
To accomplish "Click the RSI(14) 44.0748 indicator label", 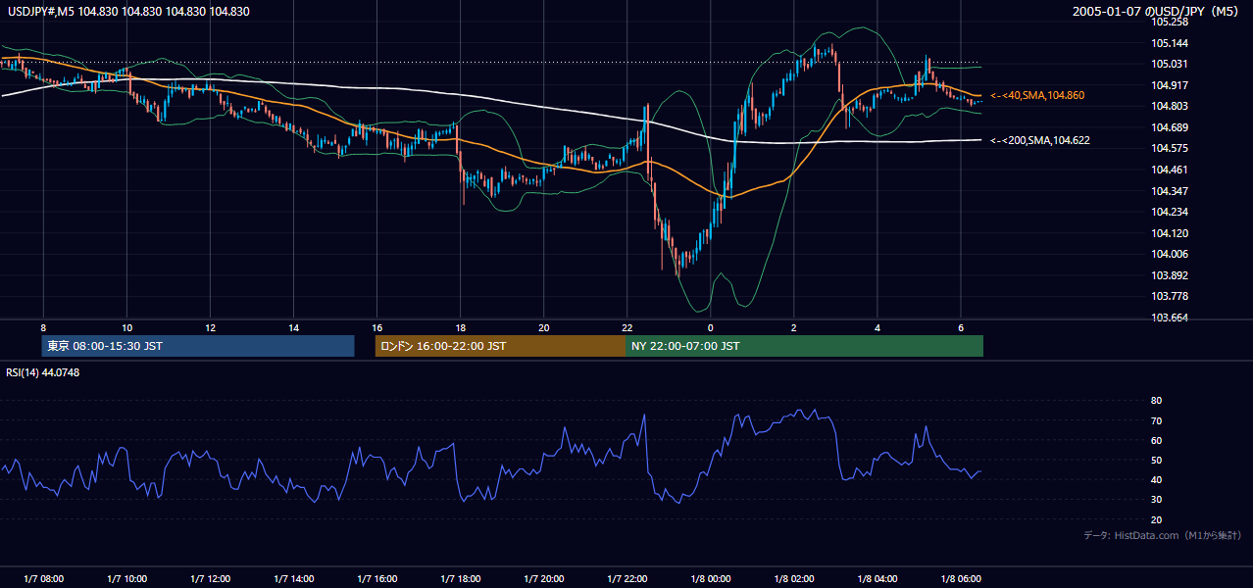I will pos(43,372).
